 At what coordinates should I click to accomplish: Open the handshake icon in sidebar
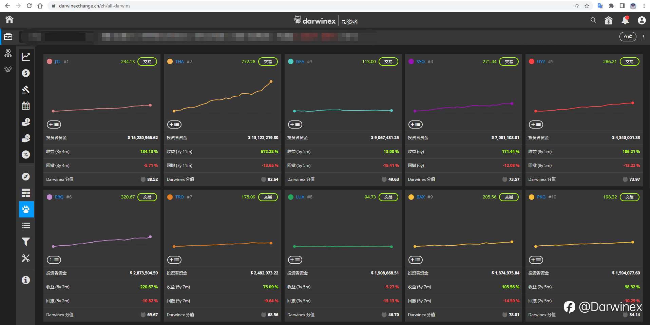[8, 69]
